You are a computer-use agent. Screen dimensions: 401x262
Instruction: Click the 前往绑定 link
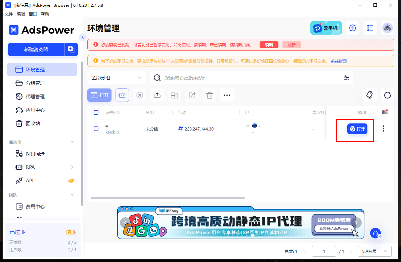tap(339, 61)
